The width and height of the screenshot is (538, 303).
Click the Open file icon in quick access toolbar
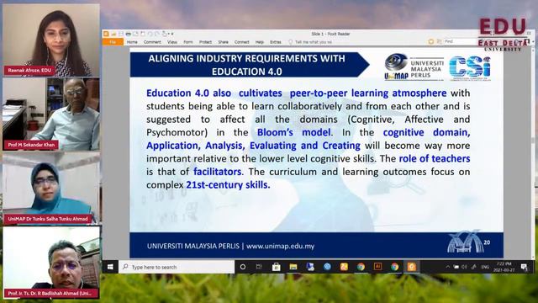[113, 34]
